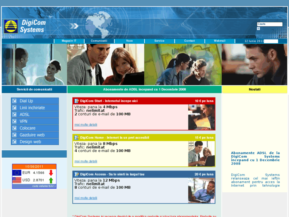Click the note icon on DigiCom Home header
The height and width of the screenshot is (217, 289).
tap(76, 138)
